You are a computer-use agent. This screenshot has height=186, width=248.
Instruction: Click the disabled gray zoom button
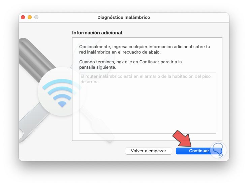(36, 17)
